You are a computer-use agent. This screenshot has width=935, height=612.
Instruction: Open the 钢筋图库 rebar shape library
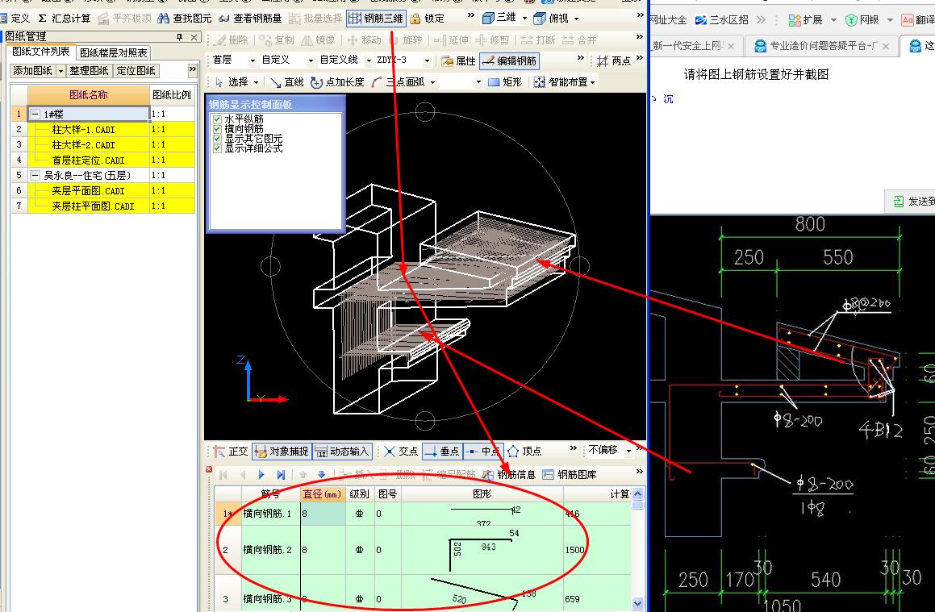(570, 475)
